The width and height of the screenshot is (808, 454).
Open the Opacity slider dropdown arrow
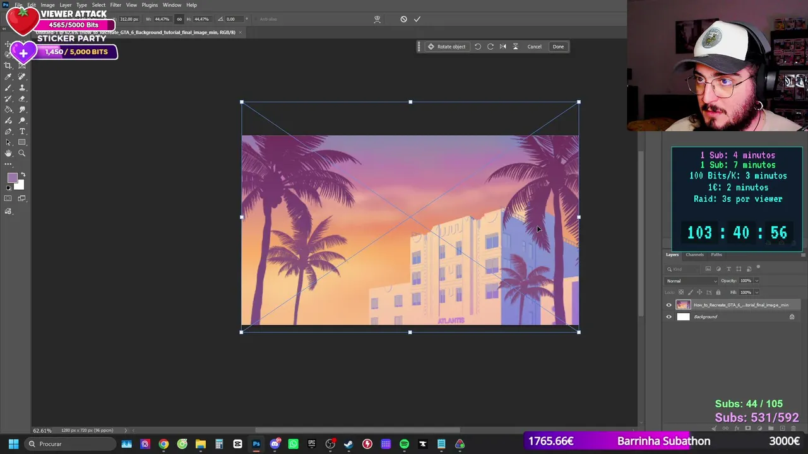pos(757,281)
